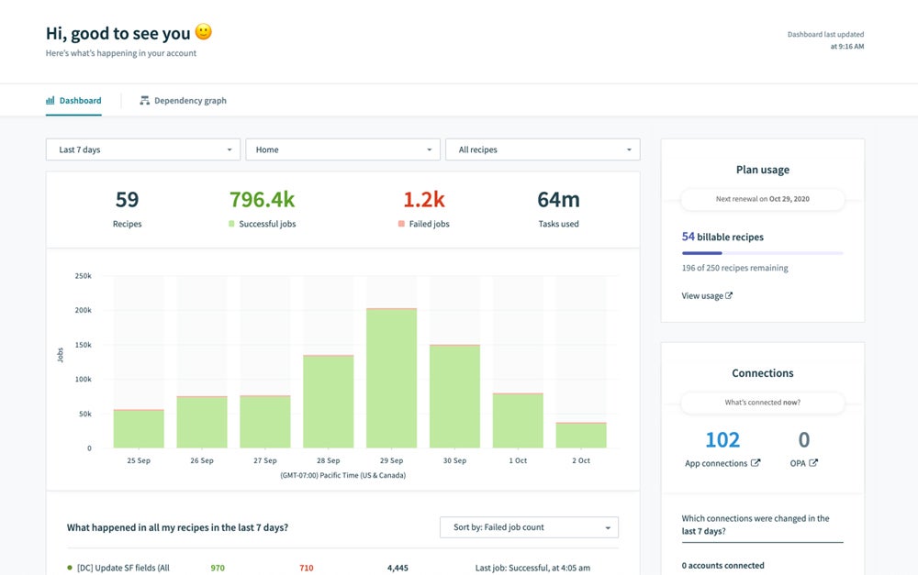Click the 1 Oct bar in chart
The height and width of the screenshot is (575, 918).
point(518,421)
